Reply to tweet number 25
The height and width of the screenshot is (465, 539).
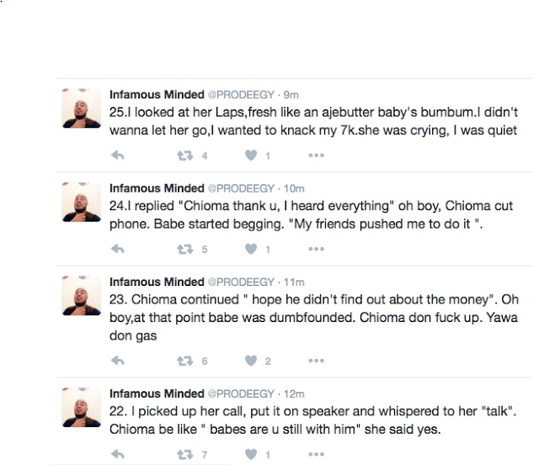point(118,156)
